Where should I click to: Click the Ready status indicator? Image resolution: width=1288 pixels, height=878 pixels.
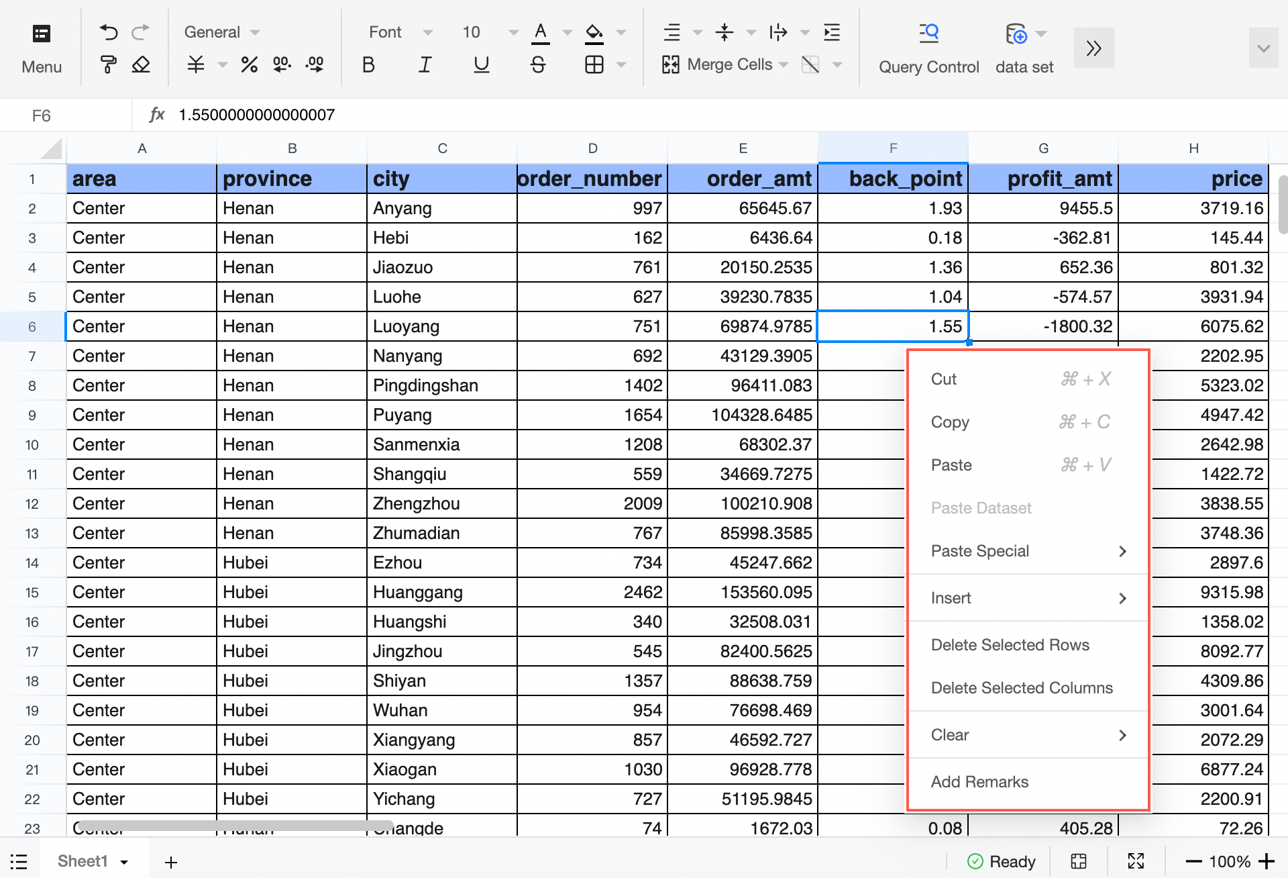pos(1002,861)
